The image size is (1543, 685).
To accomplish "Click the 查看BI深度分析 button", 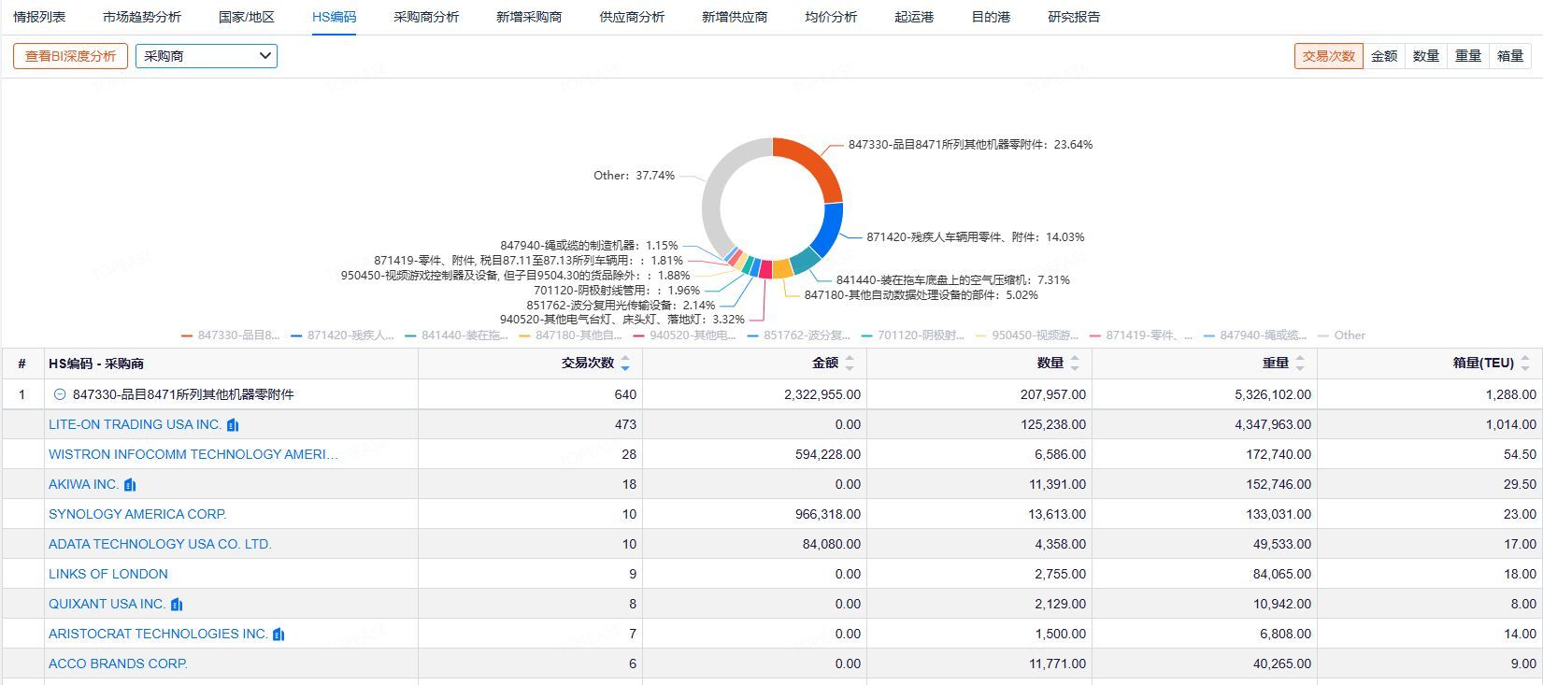I will (x=70, y=56).
